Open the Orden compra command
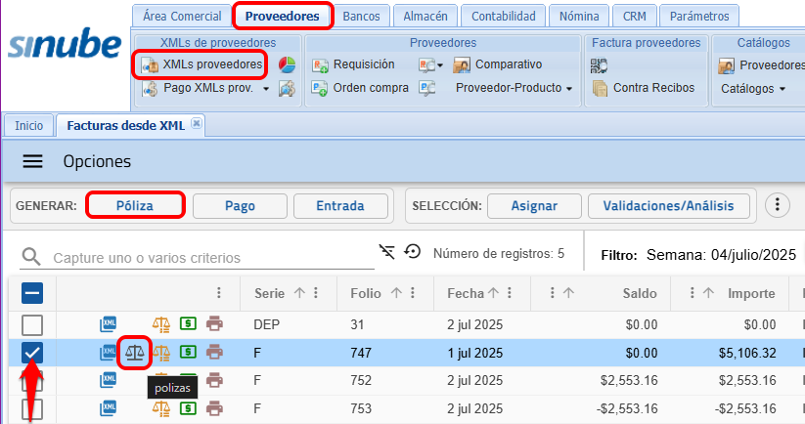 point(360,88)
